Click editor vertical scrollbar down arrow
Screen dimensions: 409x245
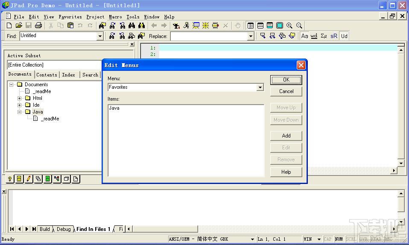click(401, 163)
